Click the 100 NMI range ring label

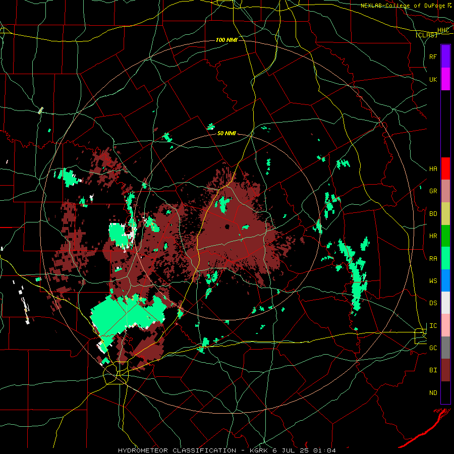click(226, 40)
